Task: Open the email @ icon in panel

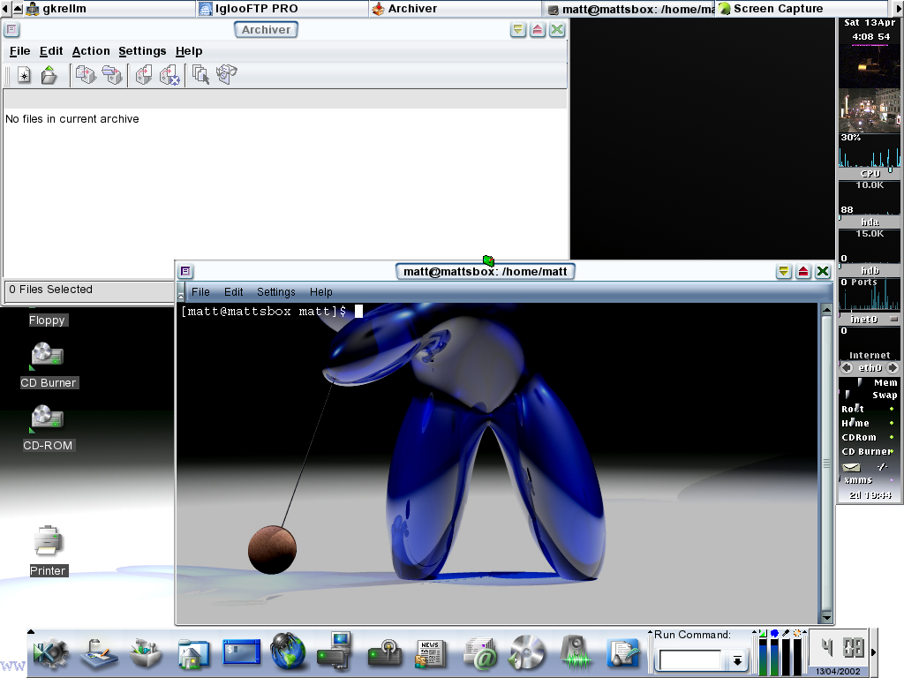Action: click(x=480, y=654)
